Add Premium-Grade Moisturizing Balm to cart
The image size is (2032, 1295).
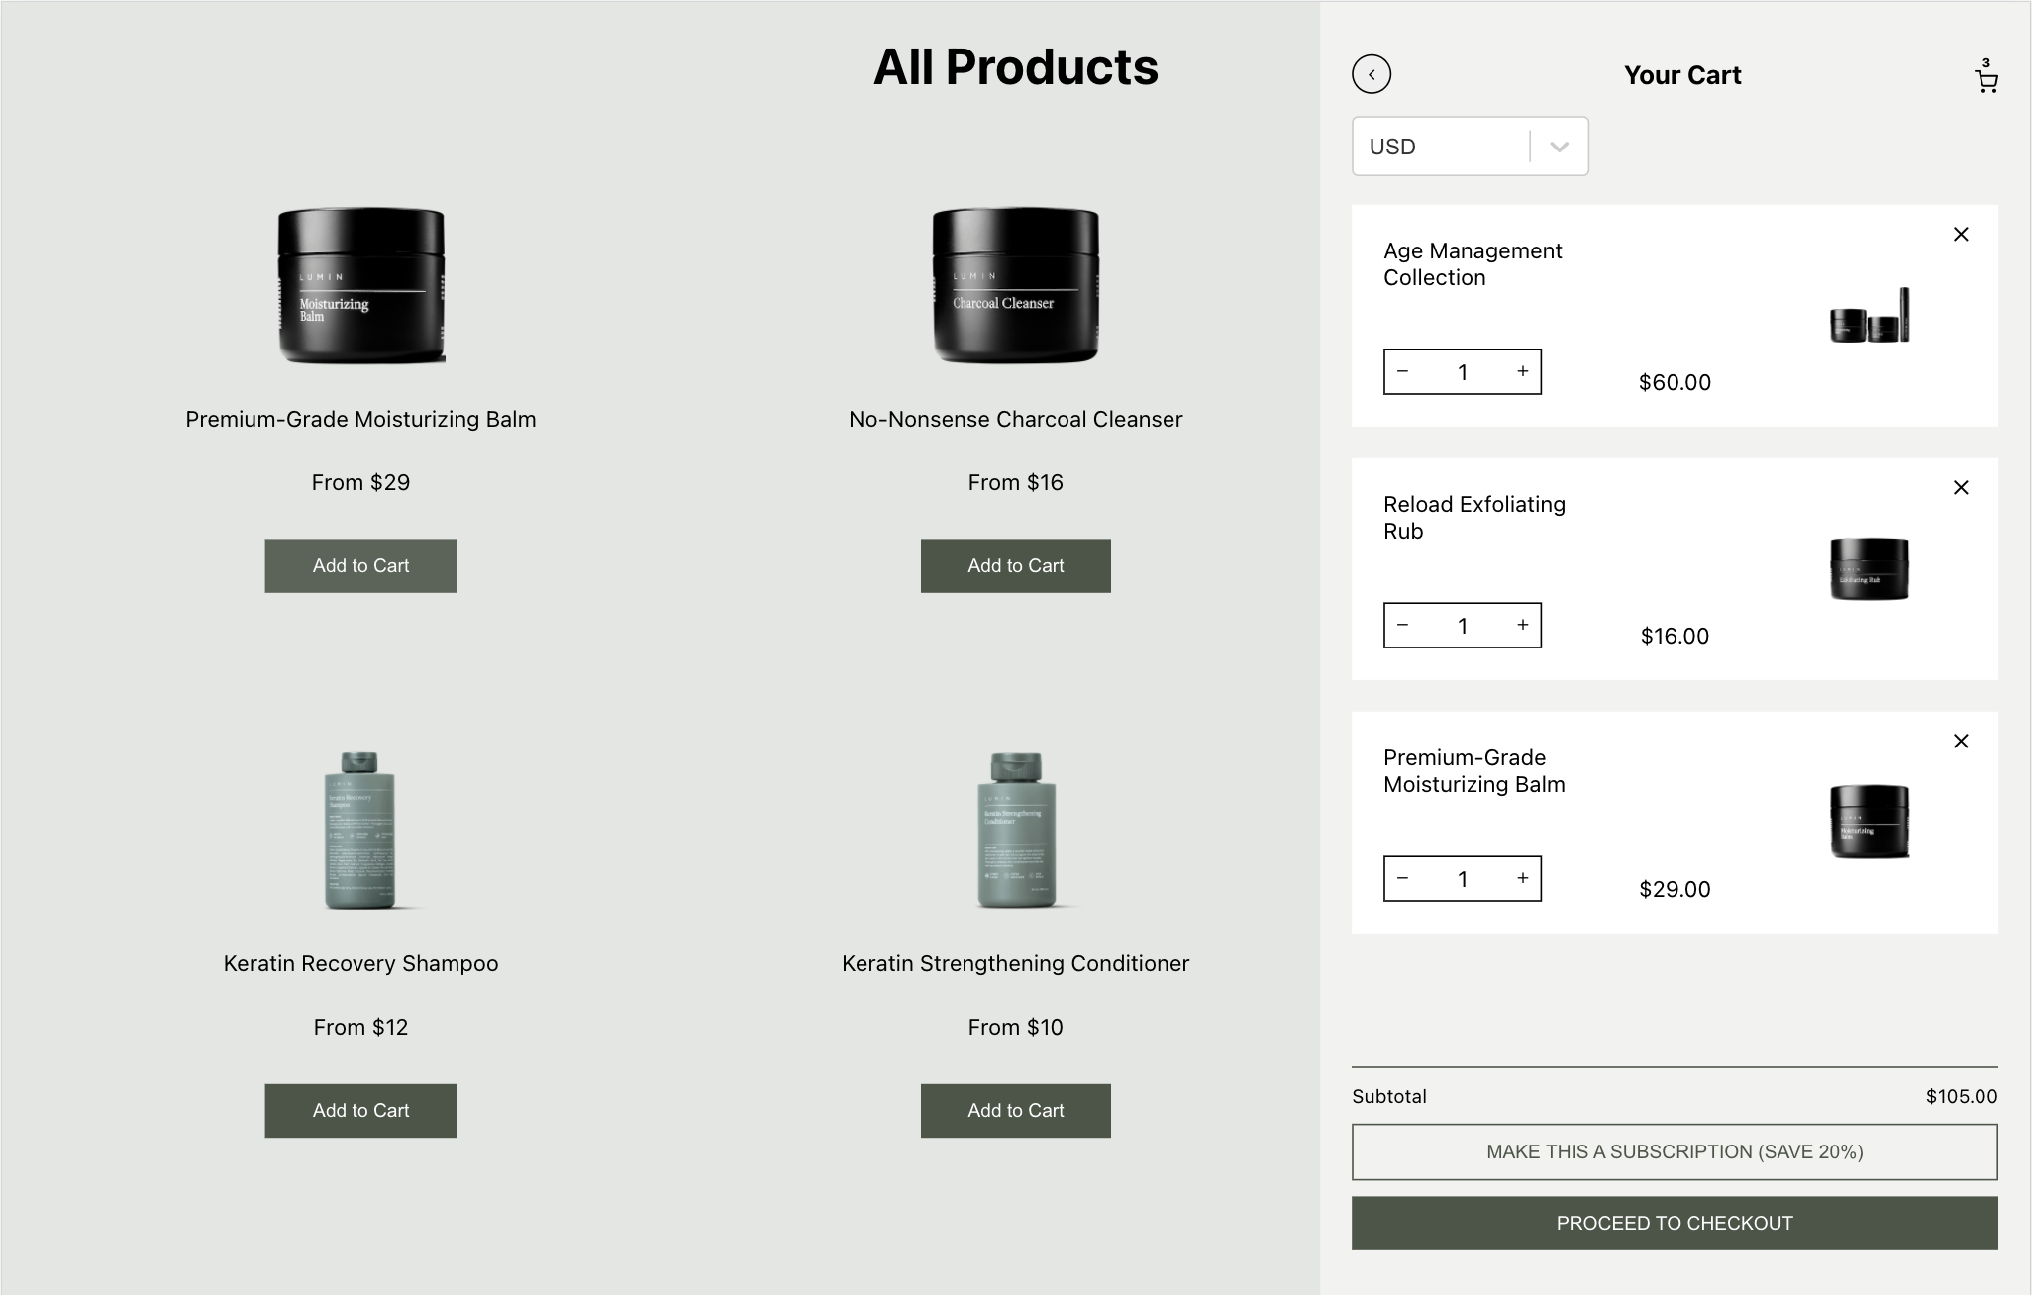(360, 566)
